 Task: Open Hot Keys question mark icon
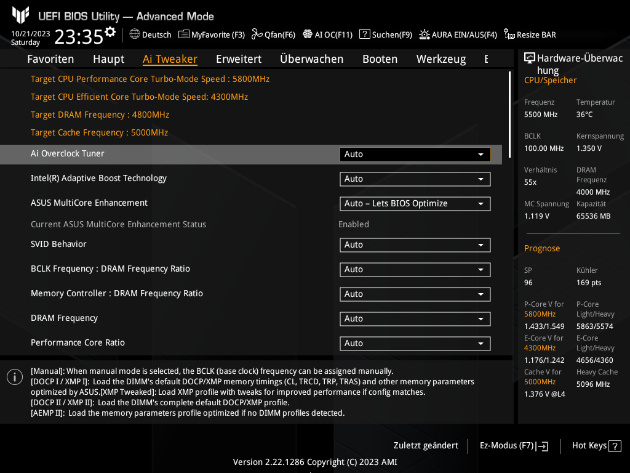coord(615,446)
